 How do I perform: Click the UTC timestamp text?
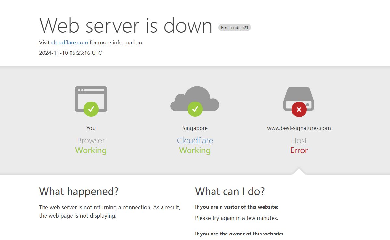click(70, 53)
